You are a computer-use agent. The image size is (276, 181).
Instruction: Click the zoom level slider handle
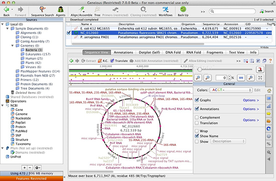[x=200, y=70]
